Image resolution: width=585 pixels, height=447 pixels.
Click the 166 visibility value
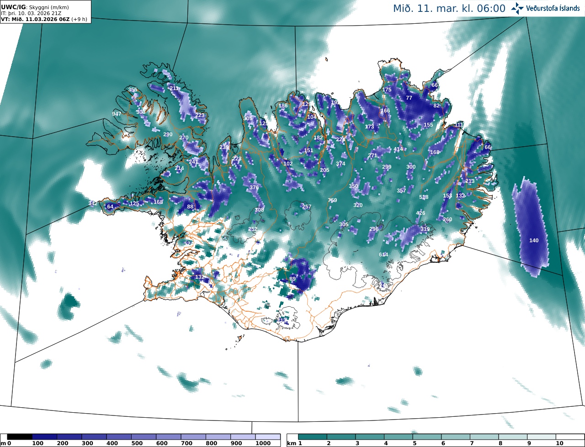click(385, 111)
